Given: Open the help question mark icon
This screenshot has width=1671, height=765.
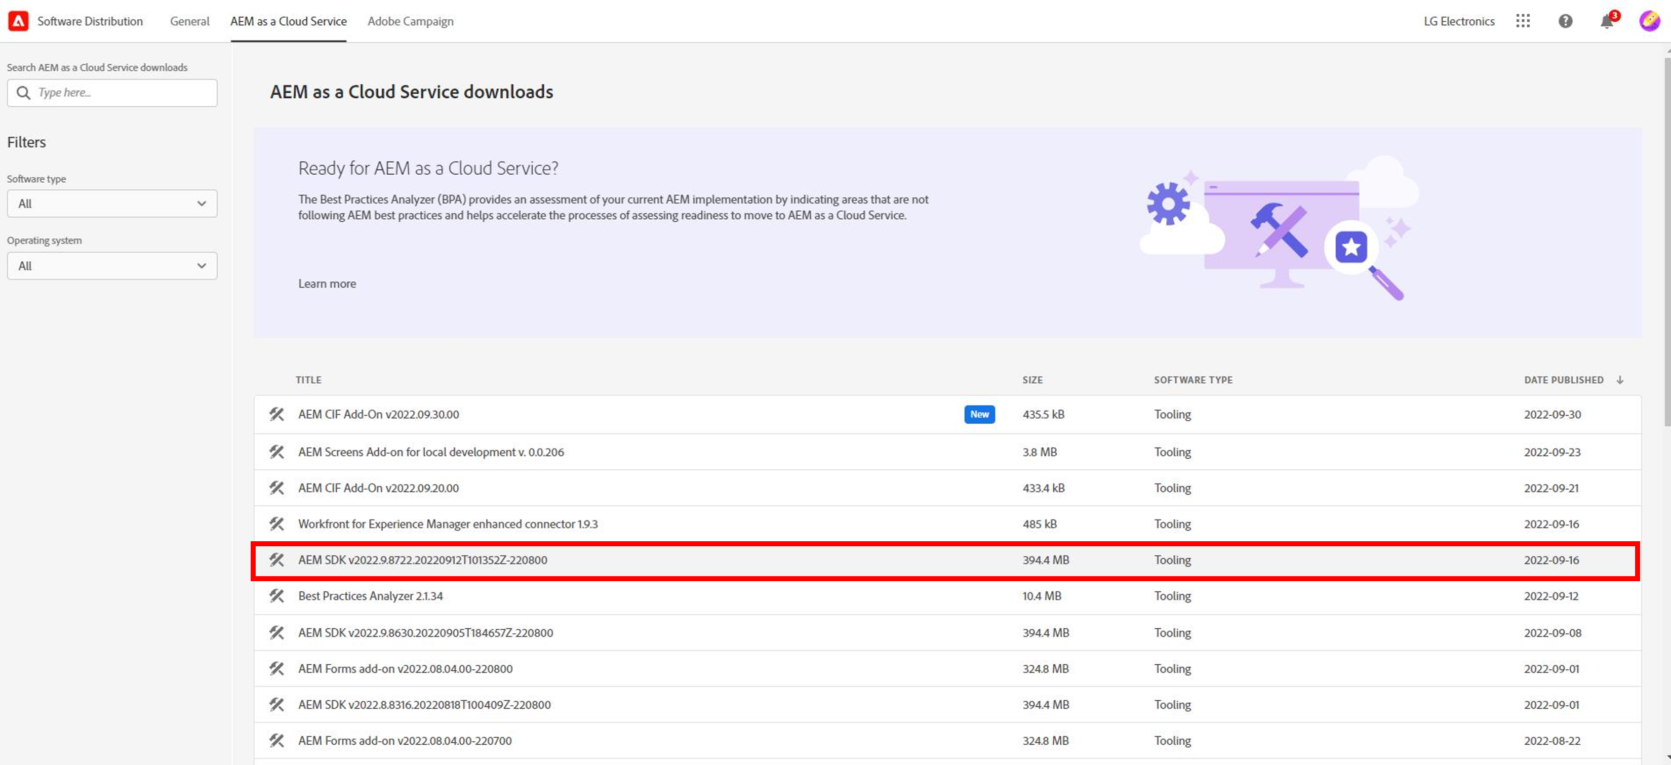Looking at the screenshot, I should coord(1565,21).
